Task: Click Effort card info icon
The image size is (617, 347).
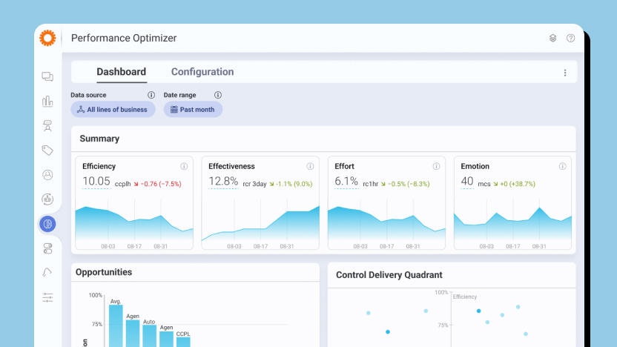Action: [x=436, y=166]
